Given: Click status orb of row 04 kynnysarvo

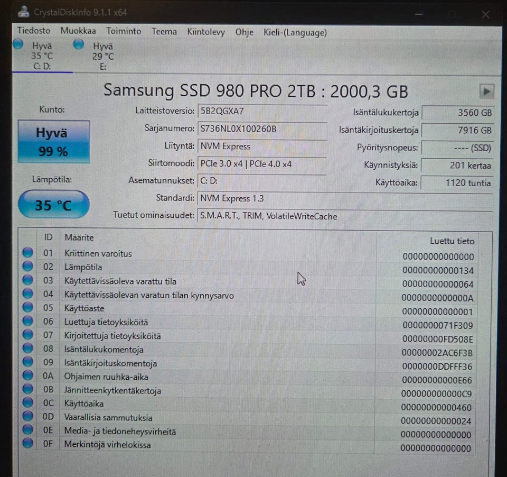Looking at the screenshot, I should coord(28,293).
